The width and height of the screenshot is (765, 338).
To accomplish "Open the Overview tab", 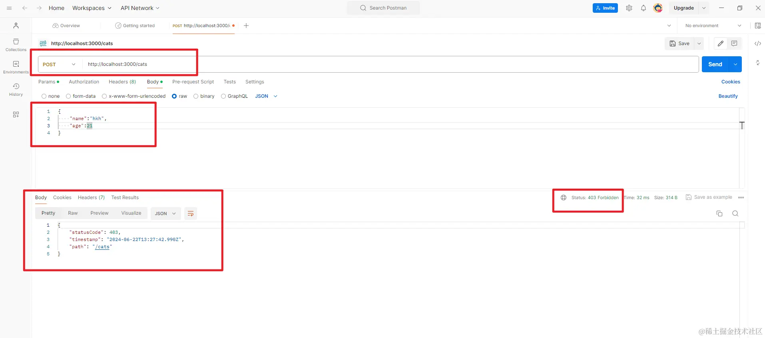I will tap(66, 26).
